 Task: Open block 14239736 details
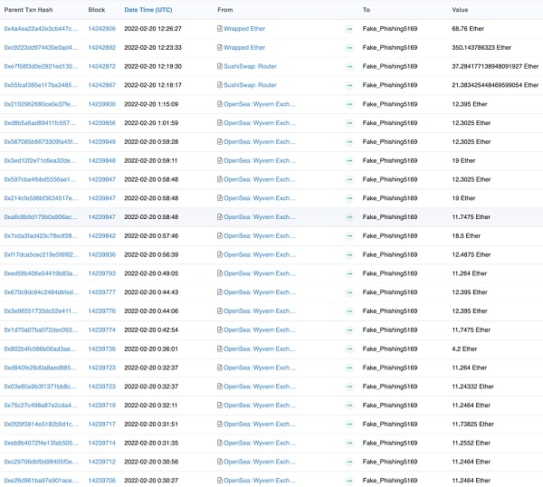tap(101, 349)
